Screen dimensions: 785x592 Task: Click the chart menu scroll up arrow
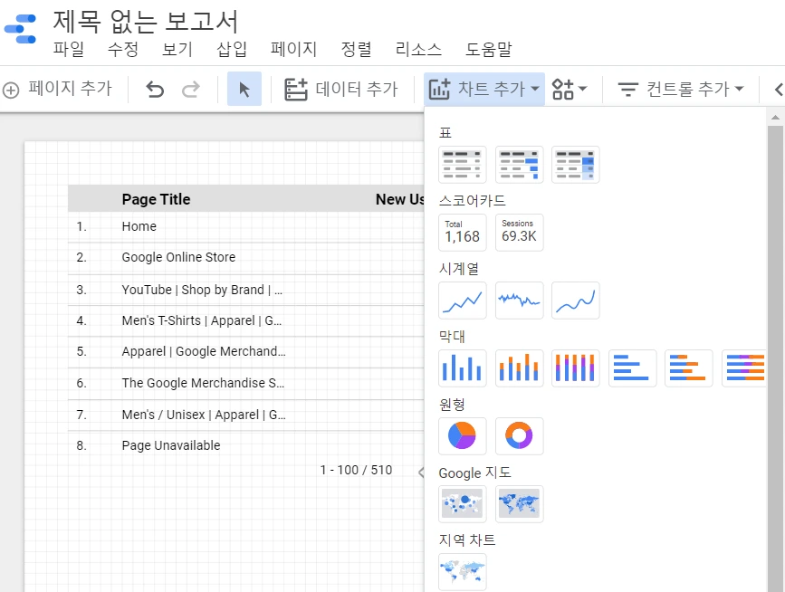click(x=775, y=118)
